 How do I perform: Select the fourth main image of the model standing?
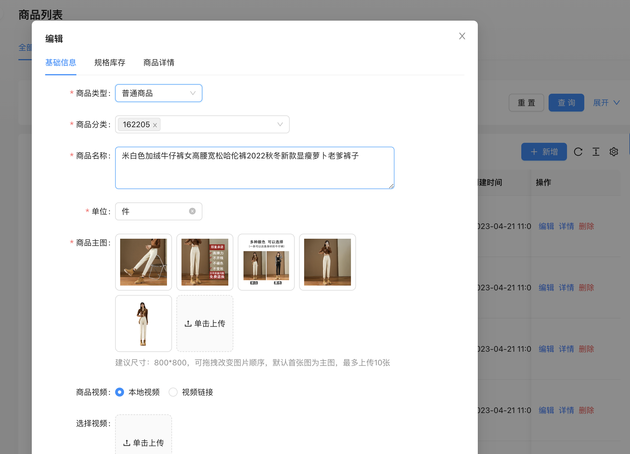328,262
